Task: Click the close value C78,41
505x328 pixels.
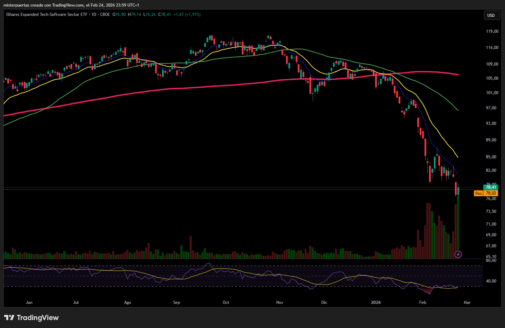Action: click(x=165, y=14)
